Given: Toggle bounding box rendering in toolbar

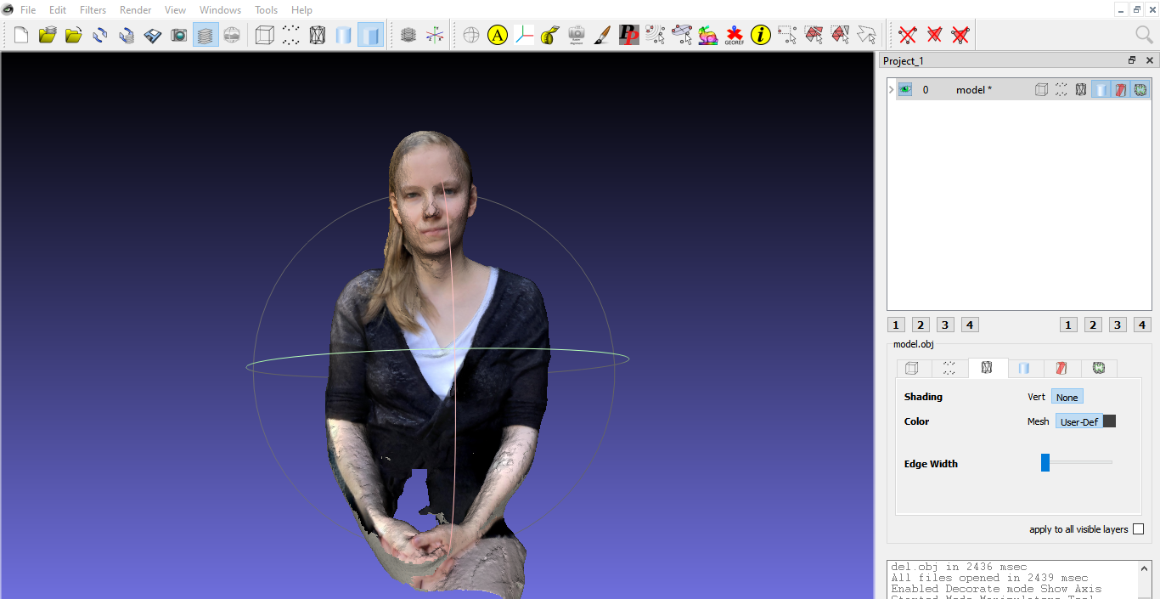Looking at the screenshot, I should [x=265, y=35].
